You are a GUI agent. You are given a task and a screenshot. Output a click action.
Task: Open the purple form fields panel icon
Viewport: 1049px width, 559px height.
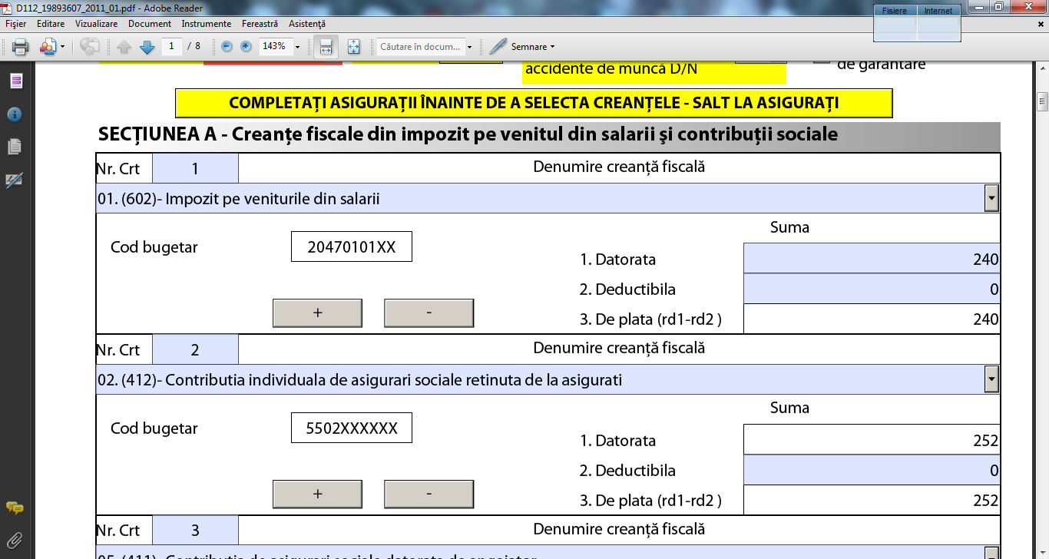[15, 81]
